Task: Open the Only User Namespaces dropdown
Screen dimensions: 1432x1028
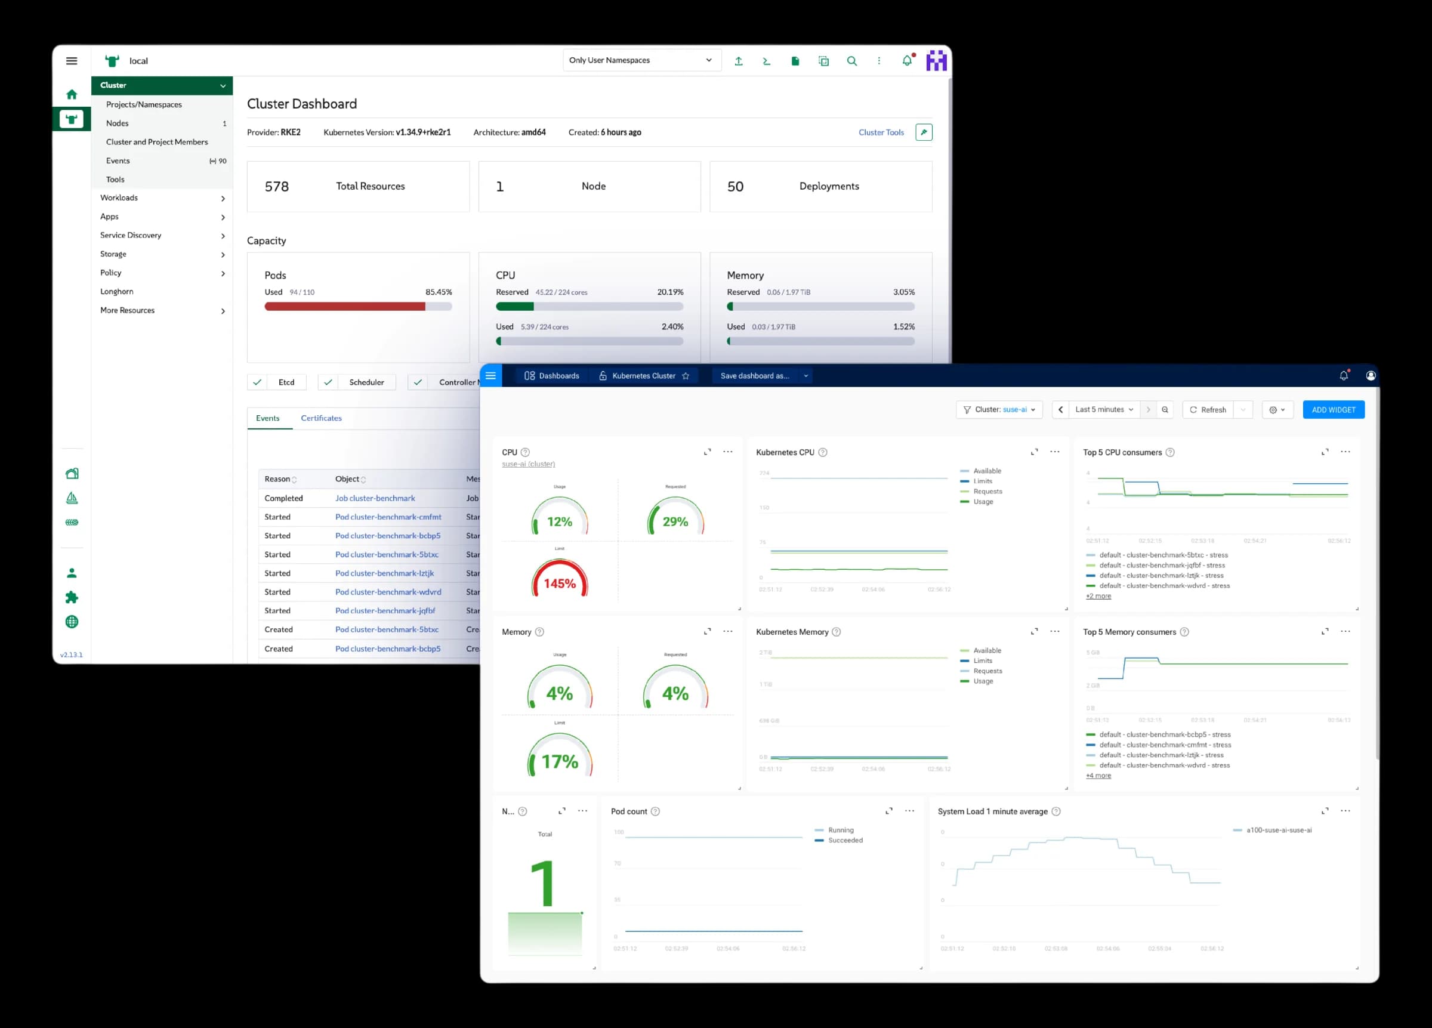Action: pyautogui.click(x=641, y=61)
